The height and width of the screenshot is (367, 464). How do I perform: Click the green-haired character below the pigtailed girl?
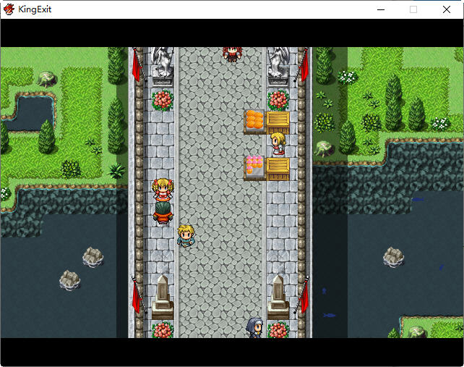pyautogui.click(x=163, y=212)
